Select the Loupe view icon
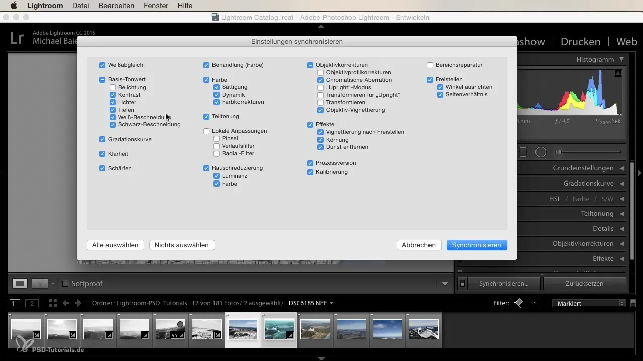 [x=20, y=284]
